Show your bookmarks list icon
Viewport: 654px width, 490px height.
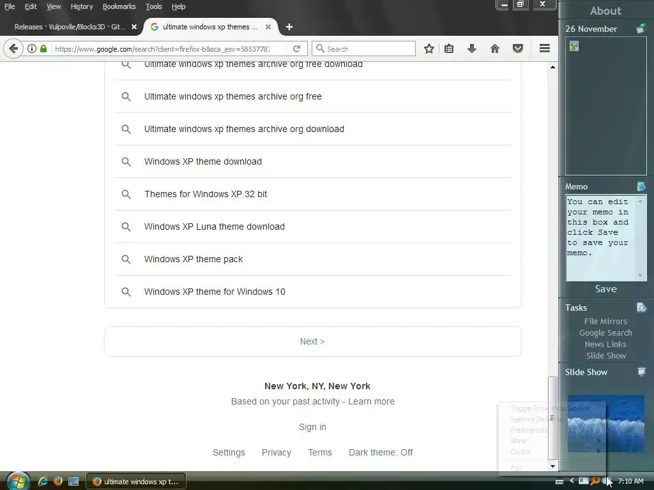[x=449, y=48]
